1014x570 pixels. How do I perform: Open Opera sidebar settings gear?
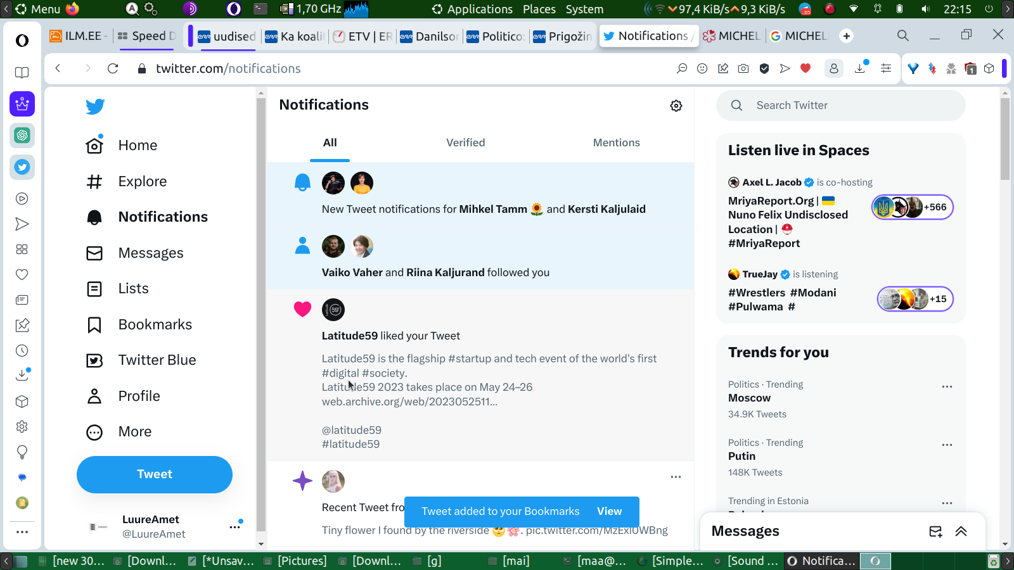pyautogui.click(x=22, y=427)
